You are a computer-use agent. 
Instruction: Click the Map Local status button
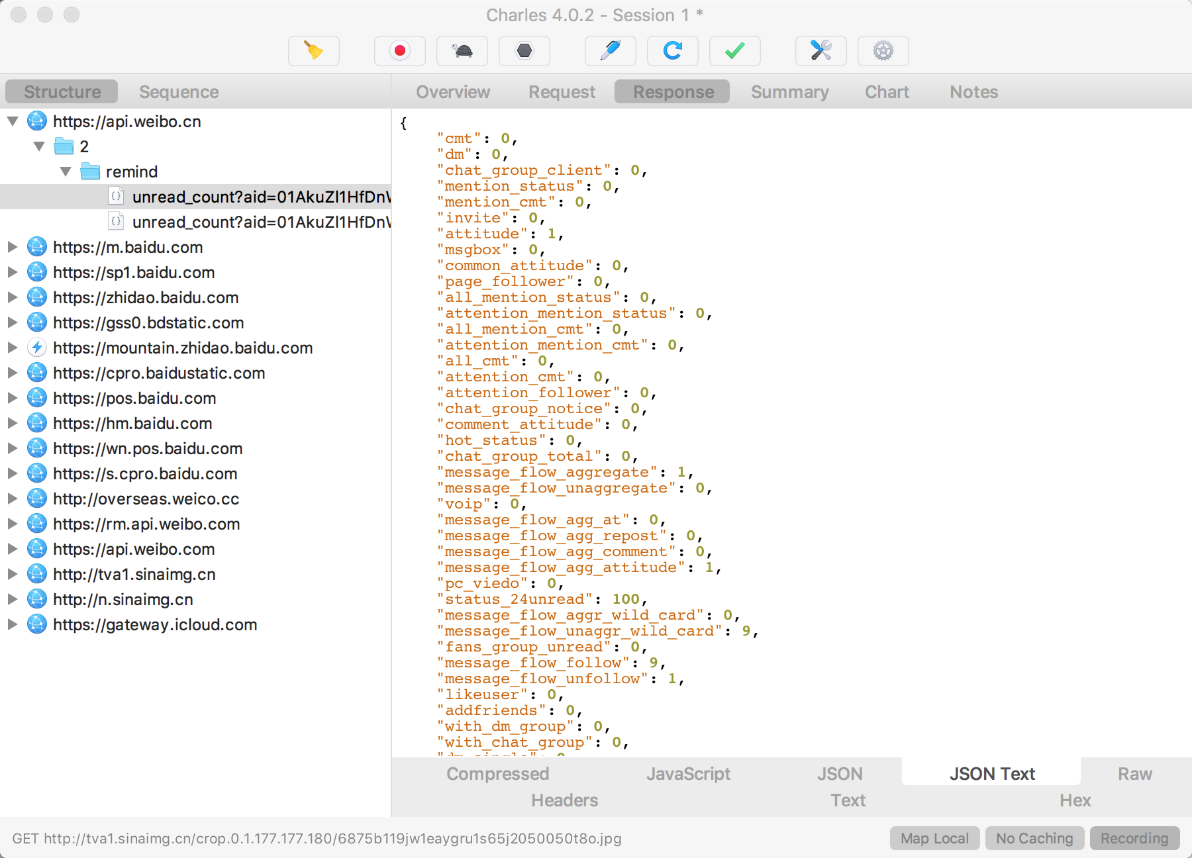[934, 838]
